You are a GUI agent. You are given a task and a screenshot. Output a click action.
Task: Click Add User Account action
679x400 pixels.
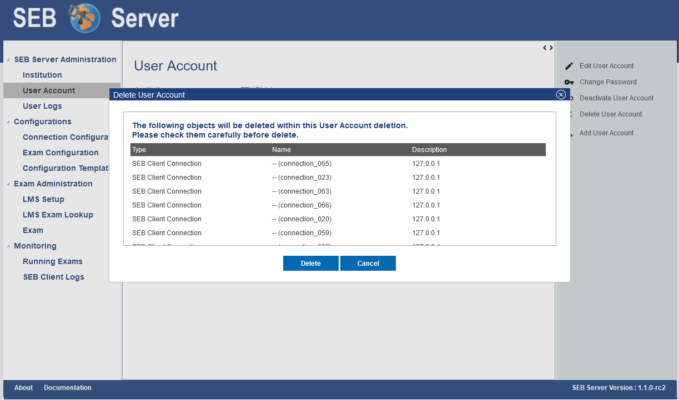pyautogui.click(x=606, y=133)
